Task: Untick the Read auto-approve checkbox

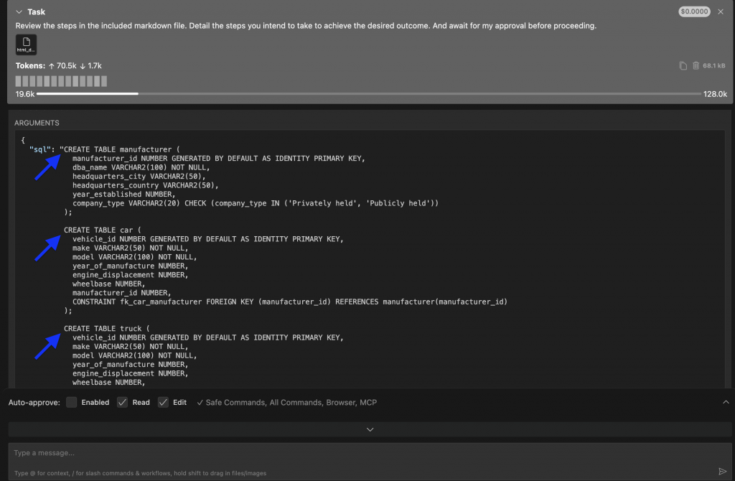Action: (x=123, y=402)
